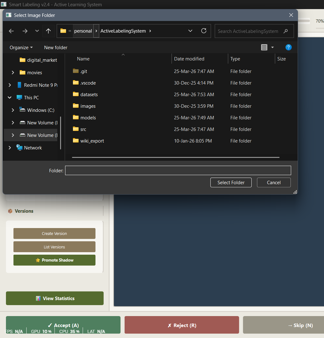
Task: Open the recent locations dropdown arrow
Action: (37, 31)
